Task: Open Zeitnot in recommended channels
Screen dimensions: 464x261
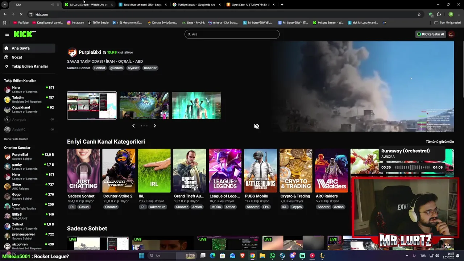Action: click(x=29, y=226)
